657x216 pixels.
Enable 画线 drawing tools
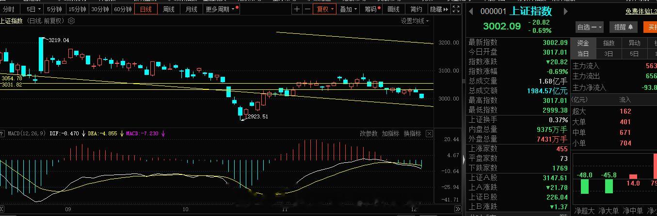click(x=394, y=9)
